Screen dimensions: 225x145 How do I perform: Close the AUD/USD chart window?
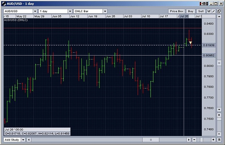(221, 4)
